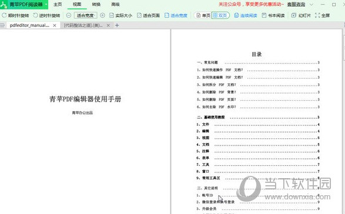
Task: Click 客服咨询 customer service link
Action: coord(296,4)
